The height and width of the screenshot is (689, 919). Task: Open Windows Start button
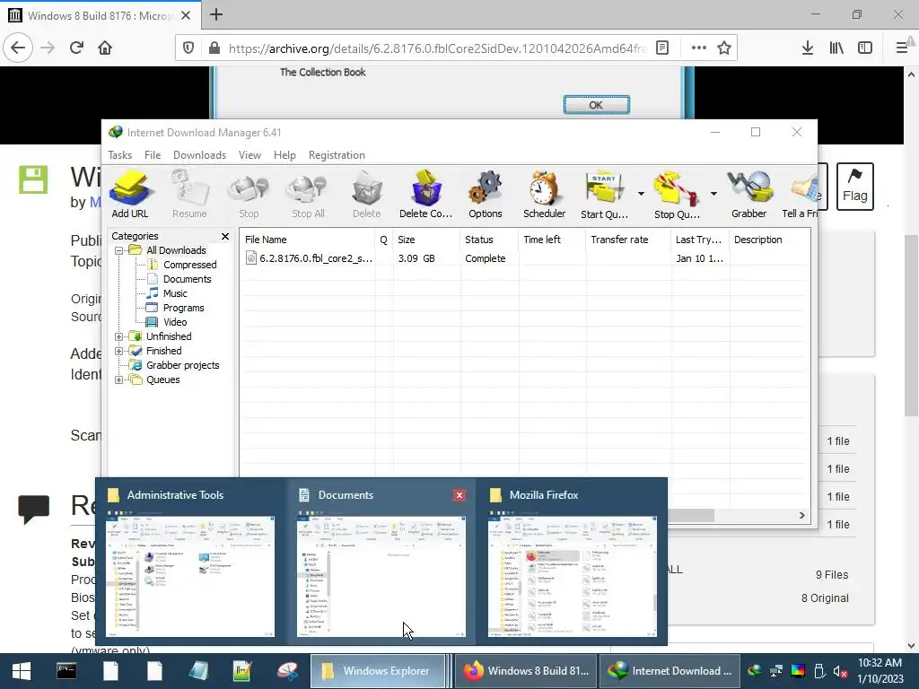click(x=22, y=671)
